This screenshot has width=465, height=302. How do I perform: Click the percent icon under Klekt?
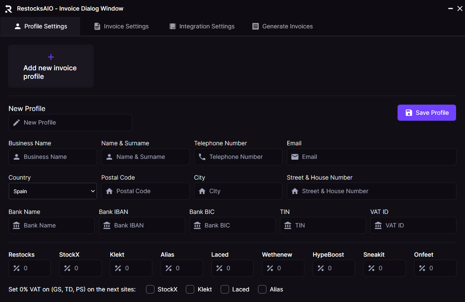[x=118, y=268]
